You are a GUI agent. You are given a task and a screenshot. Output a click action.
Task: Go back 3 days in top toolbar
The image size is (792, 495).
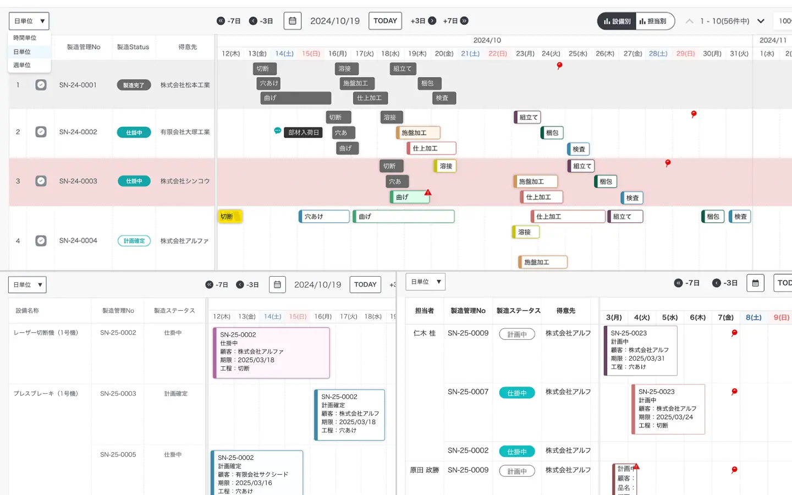[261, 21]
